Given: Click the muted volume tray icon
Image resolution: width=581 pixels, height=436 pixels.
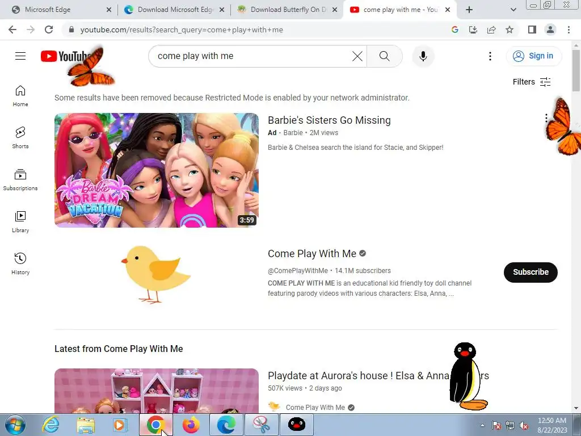Looking at the screenshot, I should coord(524,426).
